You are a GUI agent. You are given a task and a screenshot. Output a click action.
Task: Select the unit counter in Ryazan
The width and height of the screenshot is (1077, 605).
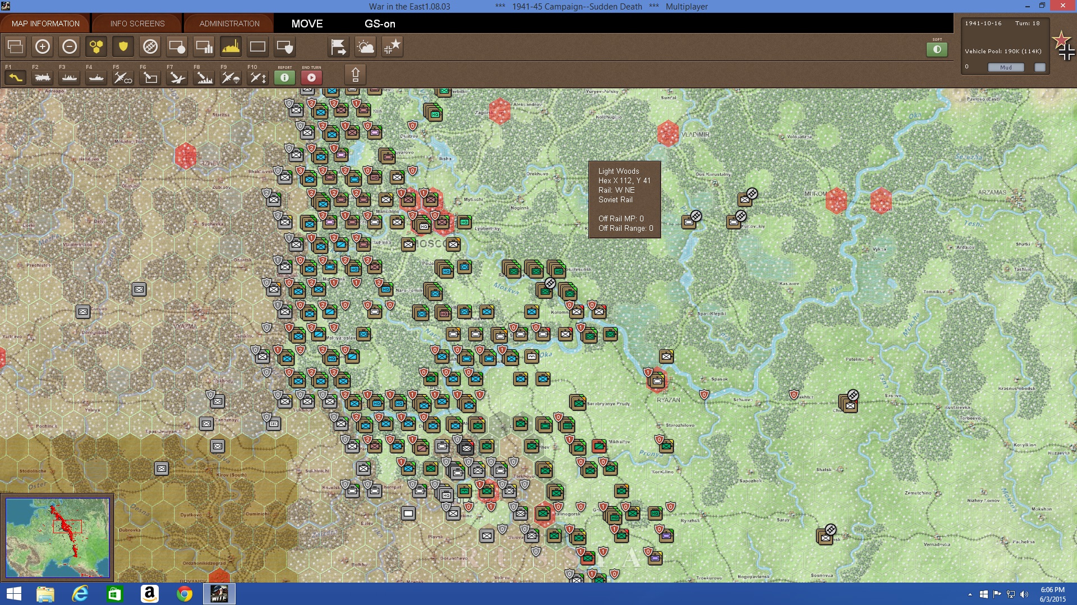[x=656, y=381]
